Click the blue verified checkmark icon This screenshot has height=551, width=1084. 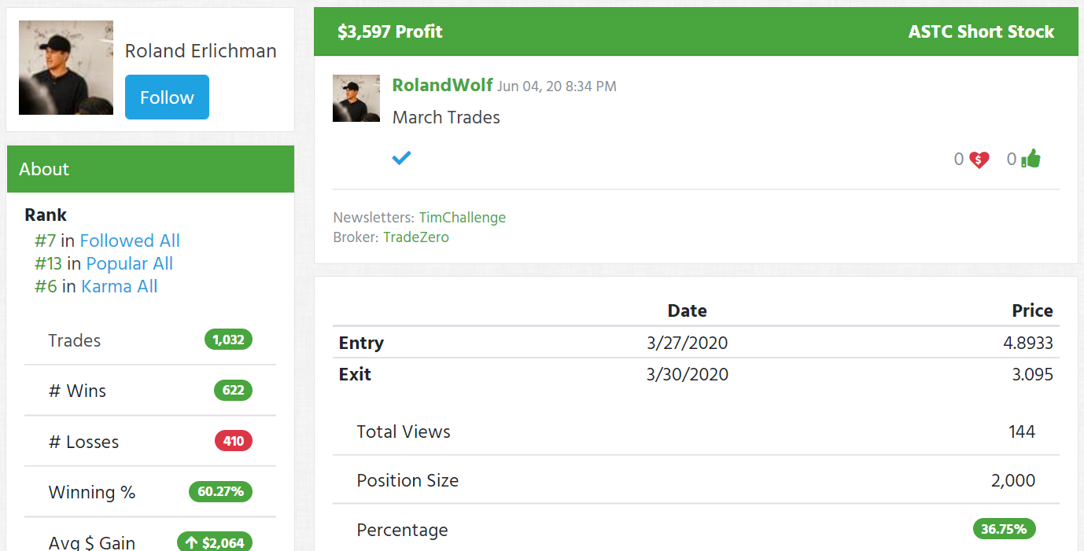[401, 158]
